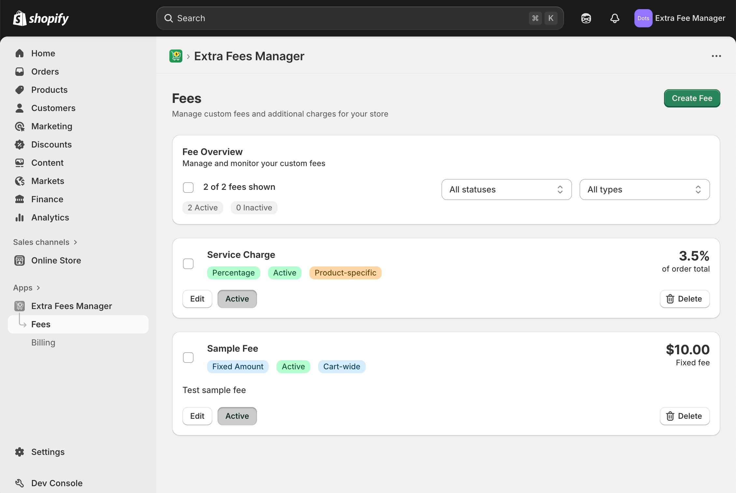The width and height of the screenshot is (736, 493).
Task: Open the Sidekick assistant icon
Action: tap(586, 18)
